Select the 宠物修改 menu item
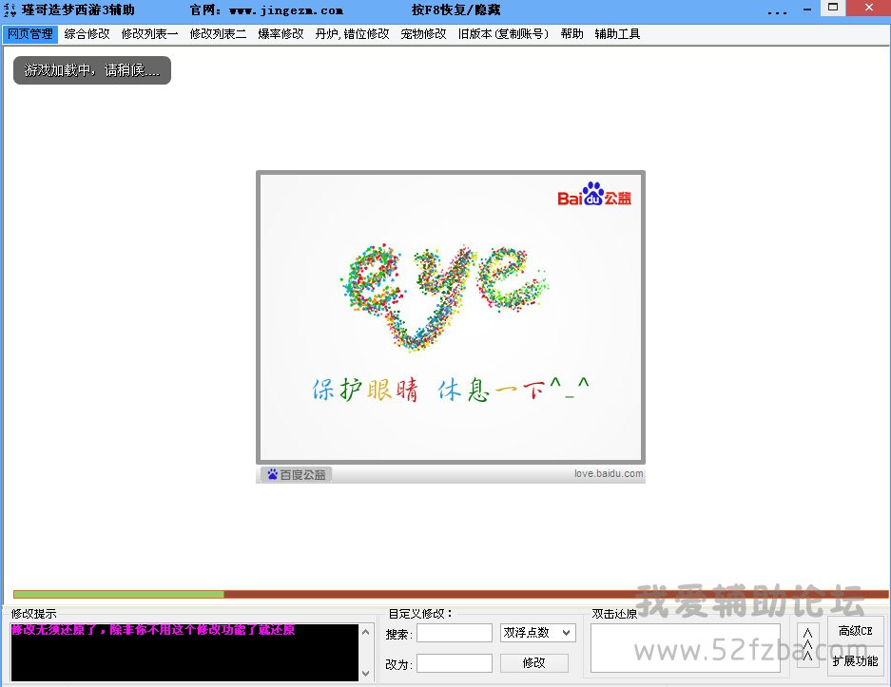The image size is (891, 687). [x=423, y=34]
